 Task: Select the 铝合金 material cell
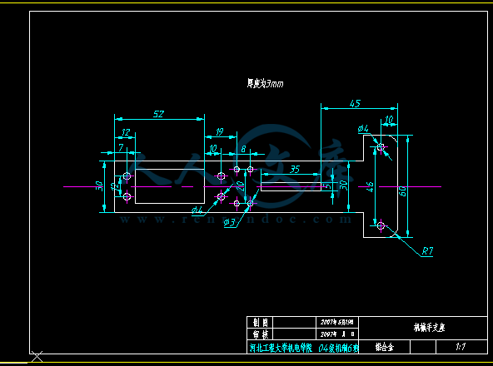384,347
